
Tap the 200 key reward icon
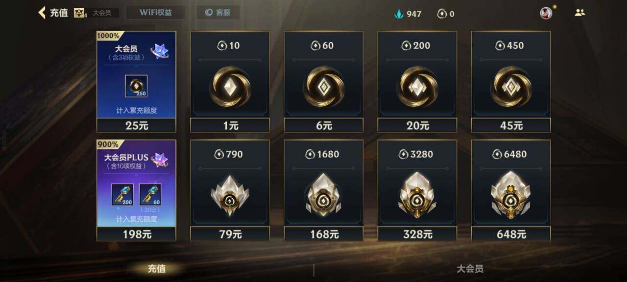click(122, 195)
